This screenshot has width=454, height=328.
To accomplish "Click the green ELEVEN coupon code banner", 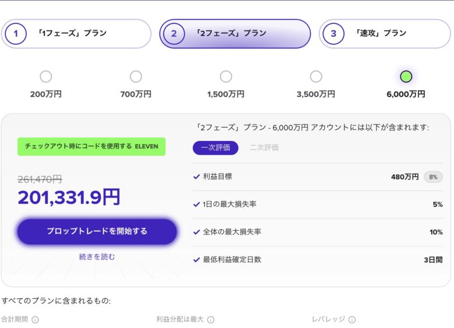I will (91, 147).
